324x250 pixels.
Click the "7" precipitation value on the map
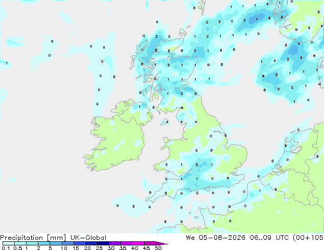click(x=257, y=19)
